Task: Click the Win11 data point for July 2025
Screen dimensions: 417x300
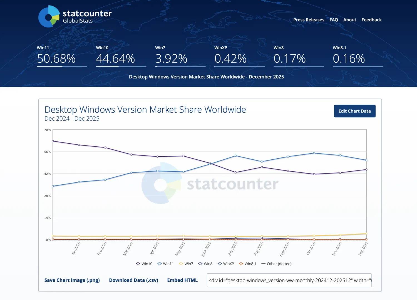Action: point(236,156)
